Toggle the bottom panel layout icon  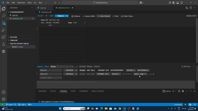click(x=178, y=3)
